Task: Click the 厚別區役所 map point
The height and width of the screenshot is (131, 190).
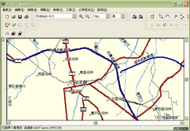Action: pos(154,111)
